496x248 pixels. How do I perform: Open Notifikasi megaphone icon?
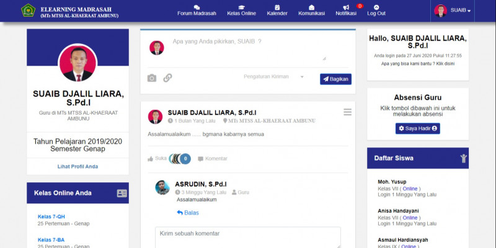point(346,7)
